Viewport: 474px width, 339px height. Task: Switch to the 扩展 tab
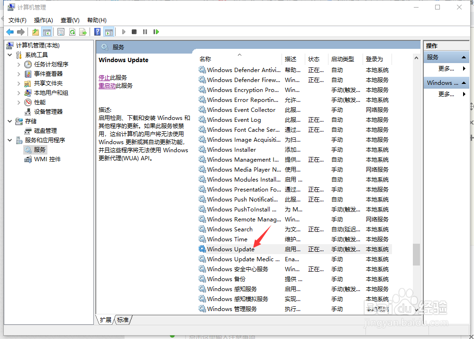tap(106, 320)
